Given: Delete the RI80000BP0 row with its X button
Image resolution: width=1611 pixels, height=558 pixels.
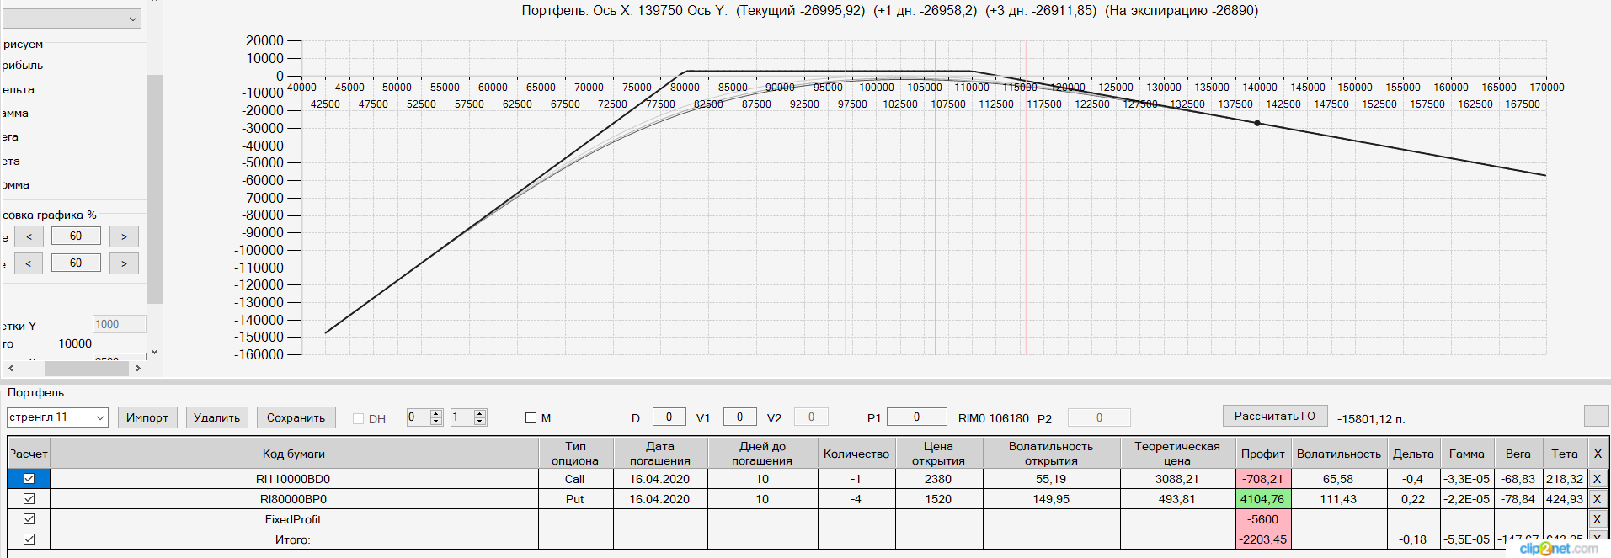Looking at the screenshot, I should click(x=1597, y=499).
